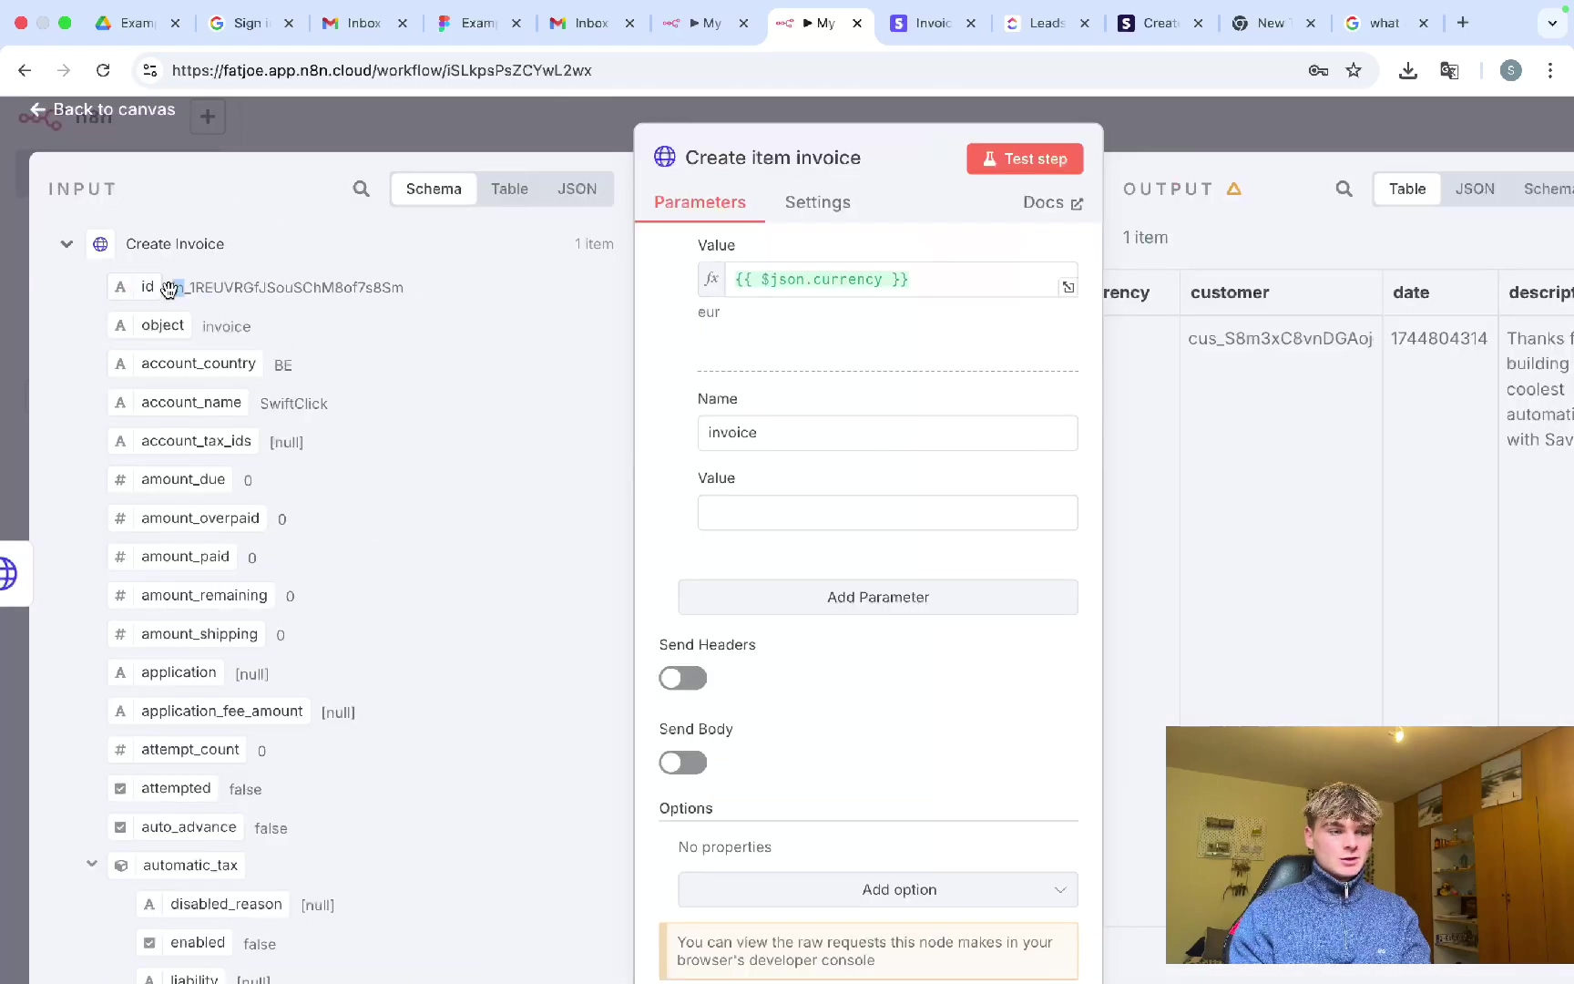Reload the page
This screenshot has height=984, width=1574.
103,70
